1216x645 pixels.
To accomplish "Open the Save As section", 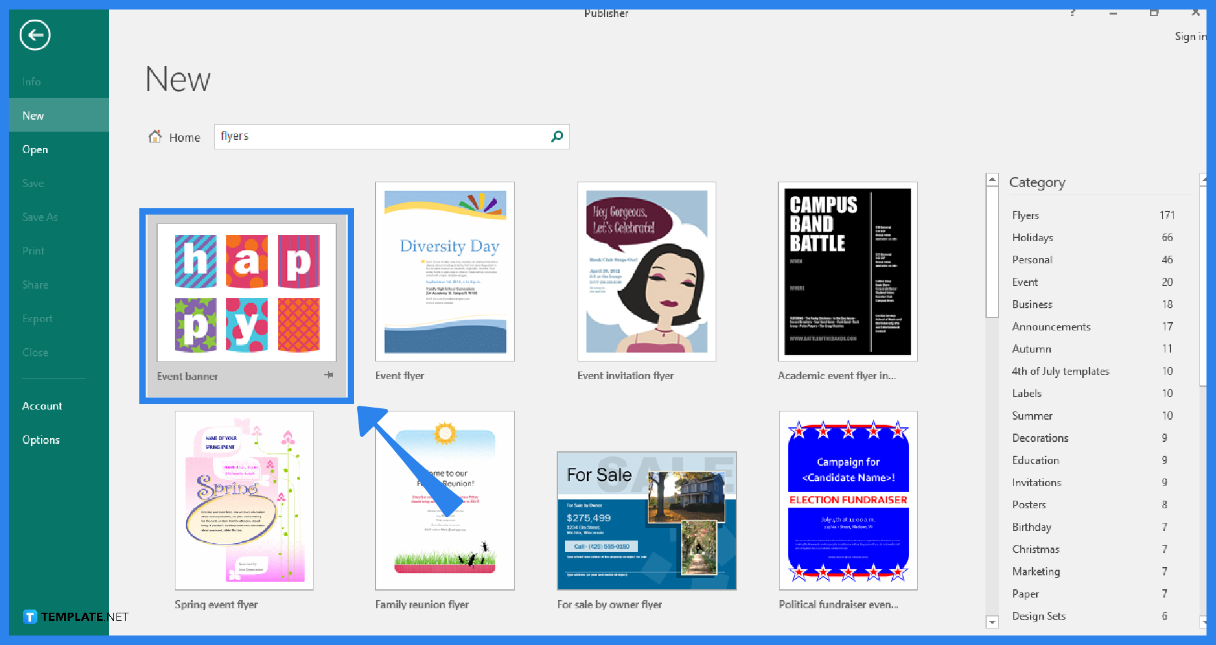I will tap(39, 216).
